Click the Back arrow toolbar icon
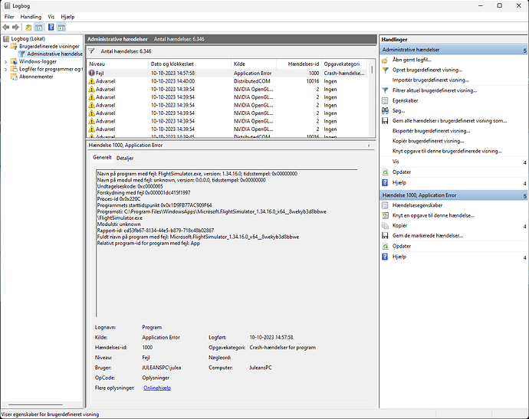The height and width of the screenshot is (419, 529). click(5, 28)
